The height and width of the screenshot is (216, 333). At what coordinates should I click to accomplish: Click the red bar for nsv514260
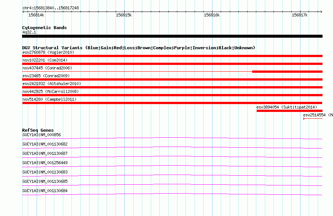tap(172, 103)
